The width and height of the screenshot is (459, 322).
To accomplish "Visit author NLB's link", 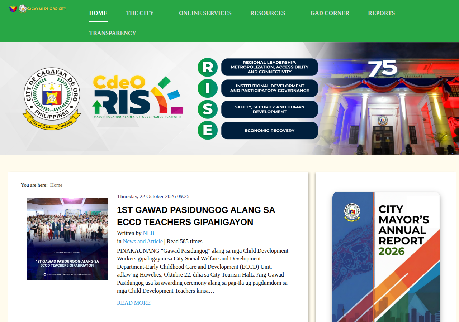I will (148, 233).
